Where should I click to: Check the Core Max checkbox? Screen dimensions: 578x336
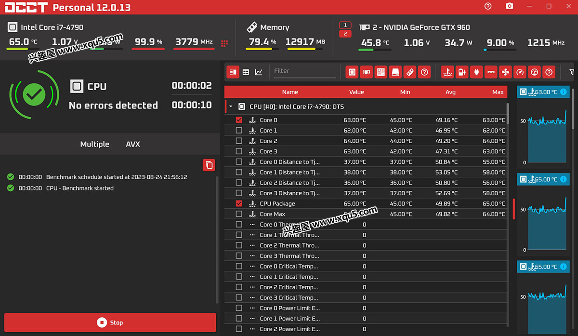coord(239,214)
